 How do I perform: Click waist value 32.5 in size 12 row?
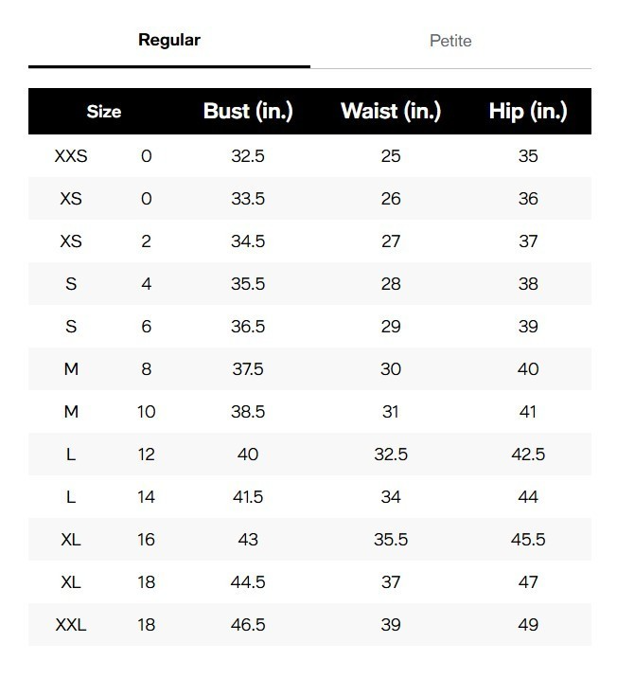pos(391,455)
